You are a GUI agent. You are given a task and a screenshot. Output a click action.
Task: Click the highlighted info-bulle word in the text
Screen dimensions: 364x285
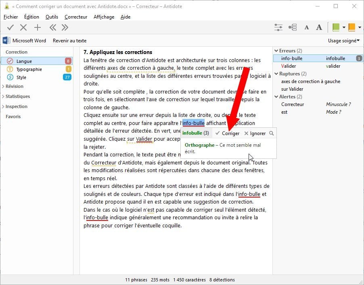pos(193,123)
